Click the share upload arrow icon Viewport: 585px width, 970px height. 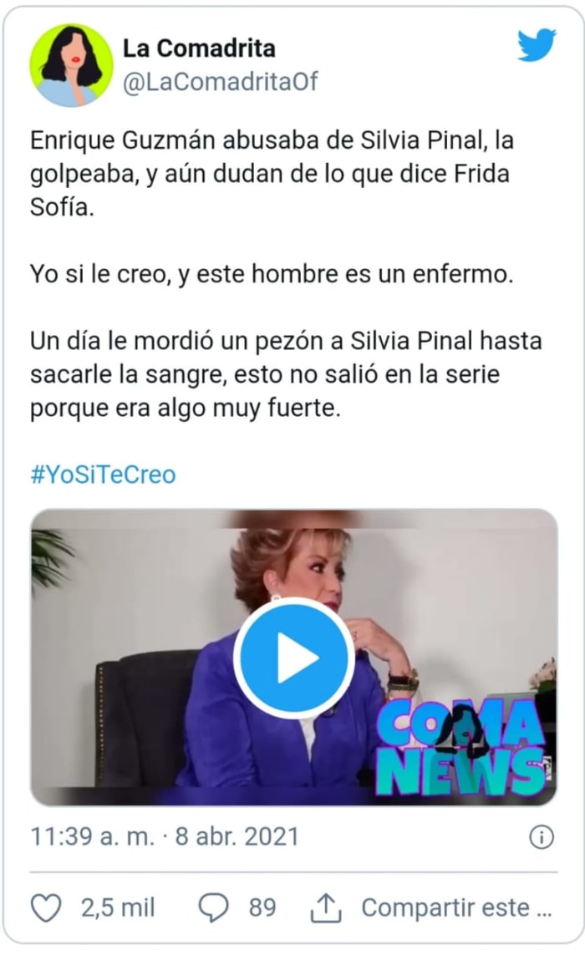pyautogui.click(x=326, y=908)
